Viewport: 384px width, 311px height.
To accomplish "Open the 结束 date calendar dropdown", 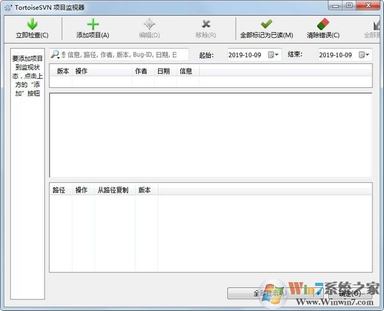I will coord(364,55).
